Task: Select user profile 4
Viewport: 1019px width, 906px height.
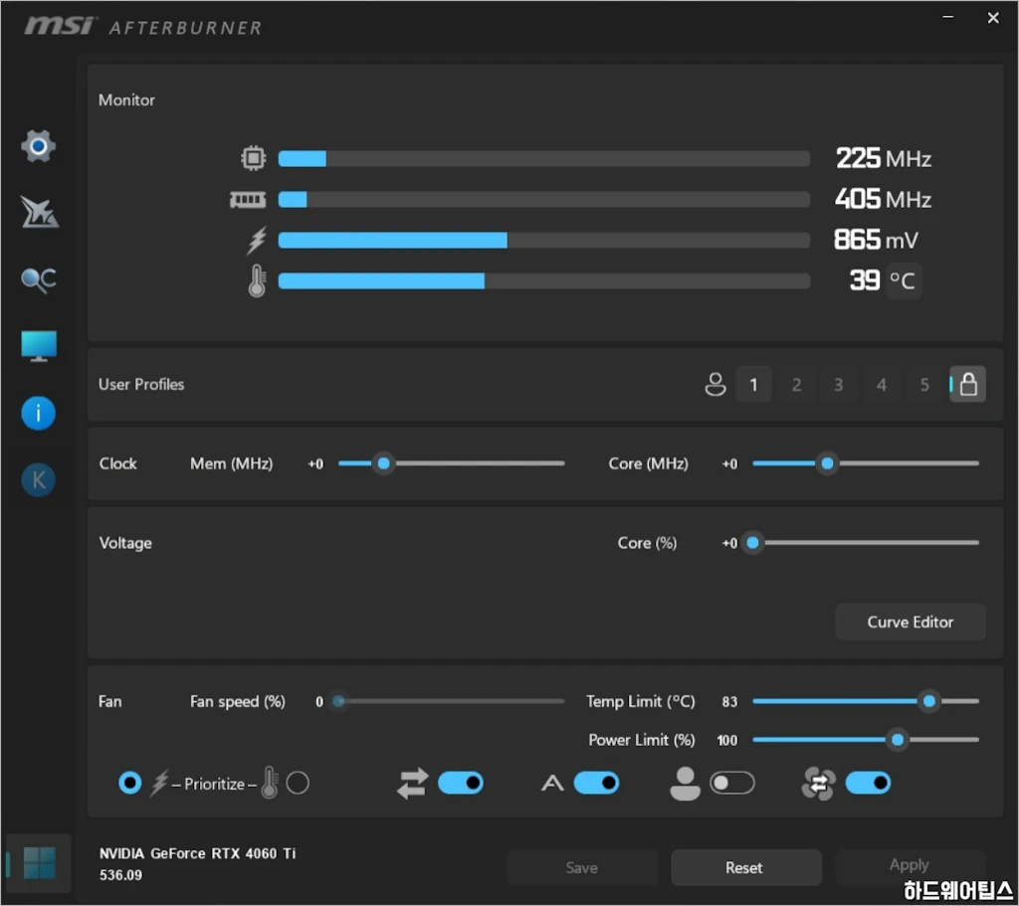Action: coord(882,385)
